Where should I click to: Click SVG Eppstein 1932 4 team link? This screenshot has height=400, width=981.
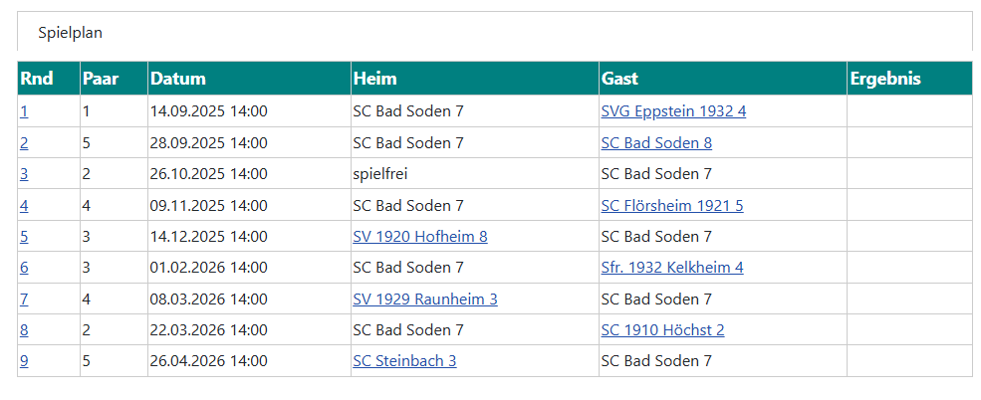coord(673,111)
